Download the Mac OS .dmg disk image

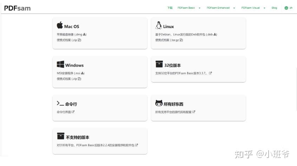click(x=72, y=34)
